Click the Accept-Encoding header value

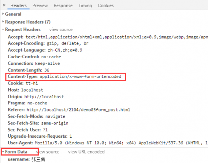coord(68,43)
